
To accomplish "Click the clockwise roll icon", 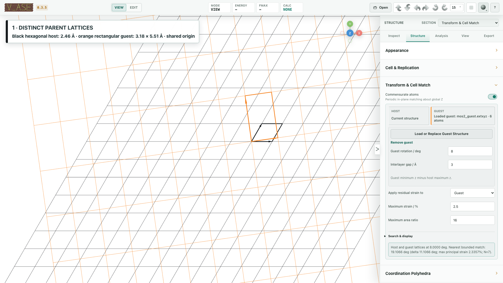I will [x=444, y=8].
